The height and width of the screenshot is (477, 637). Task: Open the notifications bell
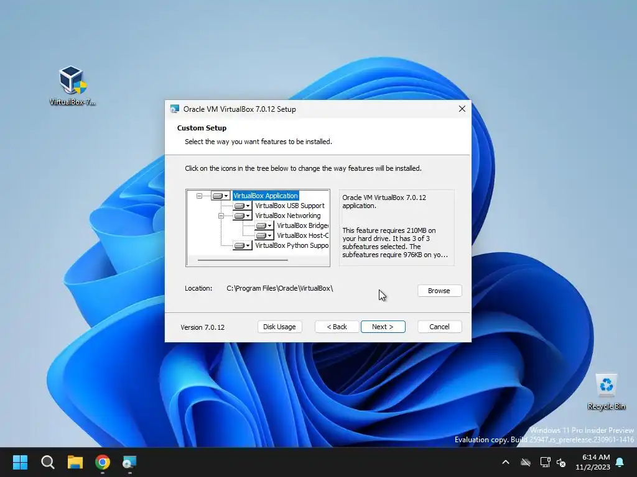pyautogui.click(x=620, y=462)
